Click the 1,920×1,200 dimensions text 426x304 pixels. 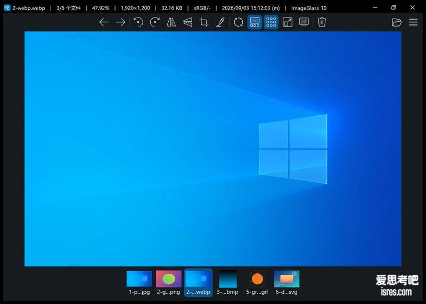[x=135, y=8]
